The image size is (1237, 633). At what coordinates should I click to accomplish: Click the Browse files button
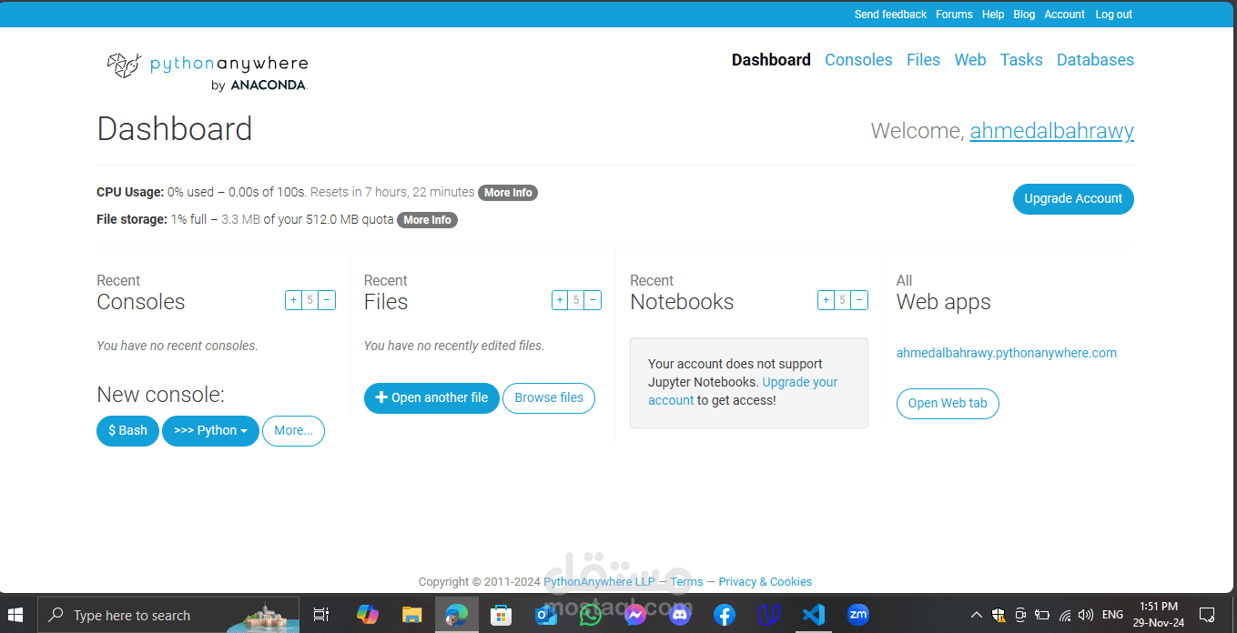[x=549, y=398]
